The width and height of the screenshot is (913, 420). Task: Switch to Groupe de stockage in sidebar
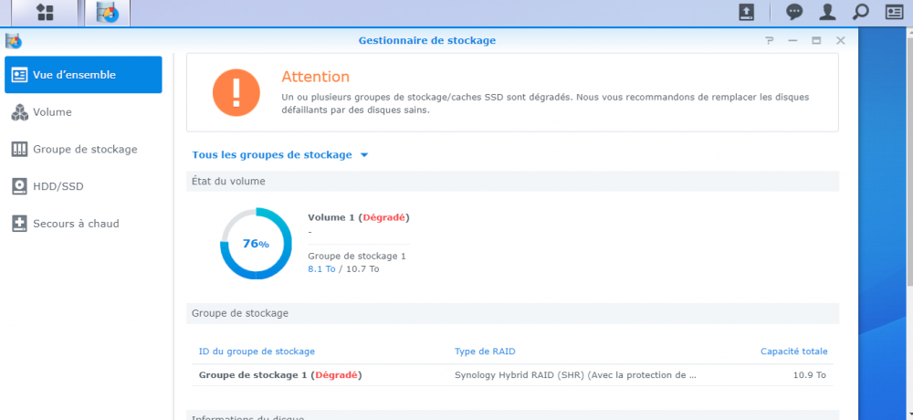click(x=85, y=149)
